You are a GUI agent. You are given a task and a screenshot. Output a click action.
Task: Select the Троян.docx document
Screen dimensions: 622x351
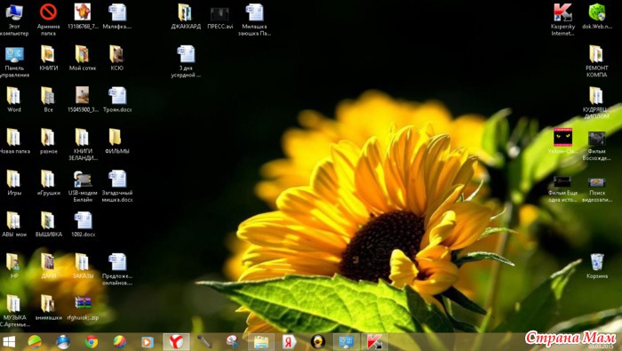[x=117, y=100]
